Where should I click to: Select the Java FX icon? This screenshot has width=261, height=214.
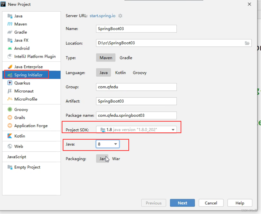point(10,40)
